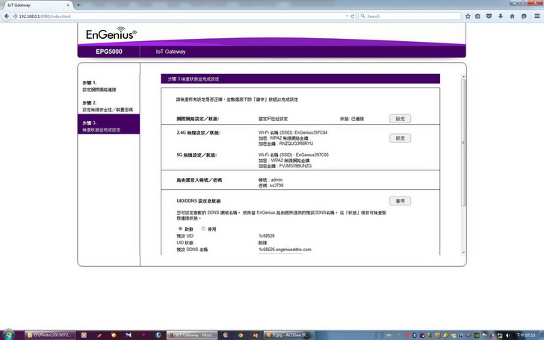Click 設定 button for internet connection status
This screenshot has height=340, width=544.
[x=400, y=118]
